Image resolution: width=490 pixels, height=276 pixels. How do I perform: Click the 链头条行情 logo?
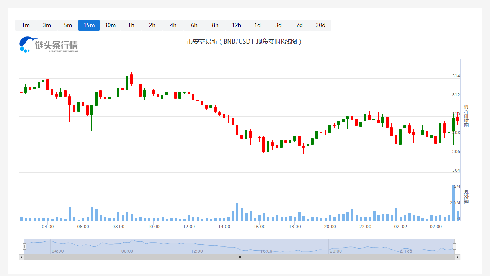tap(49, 44)
